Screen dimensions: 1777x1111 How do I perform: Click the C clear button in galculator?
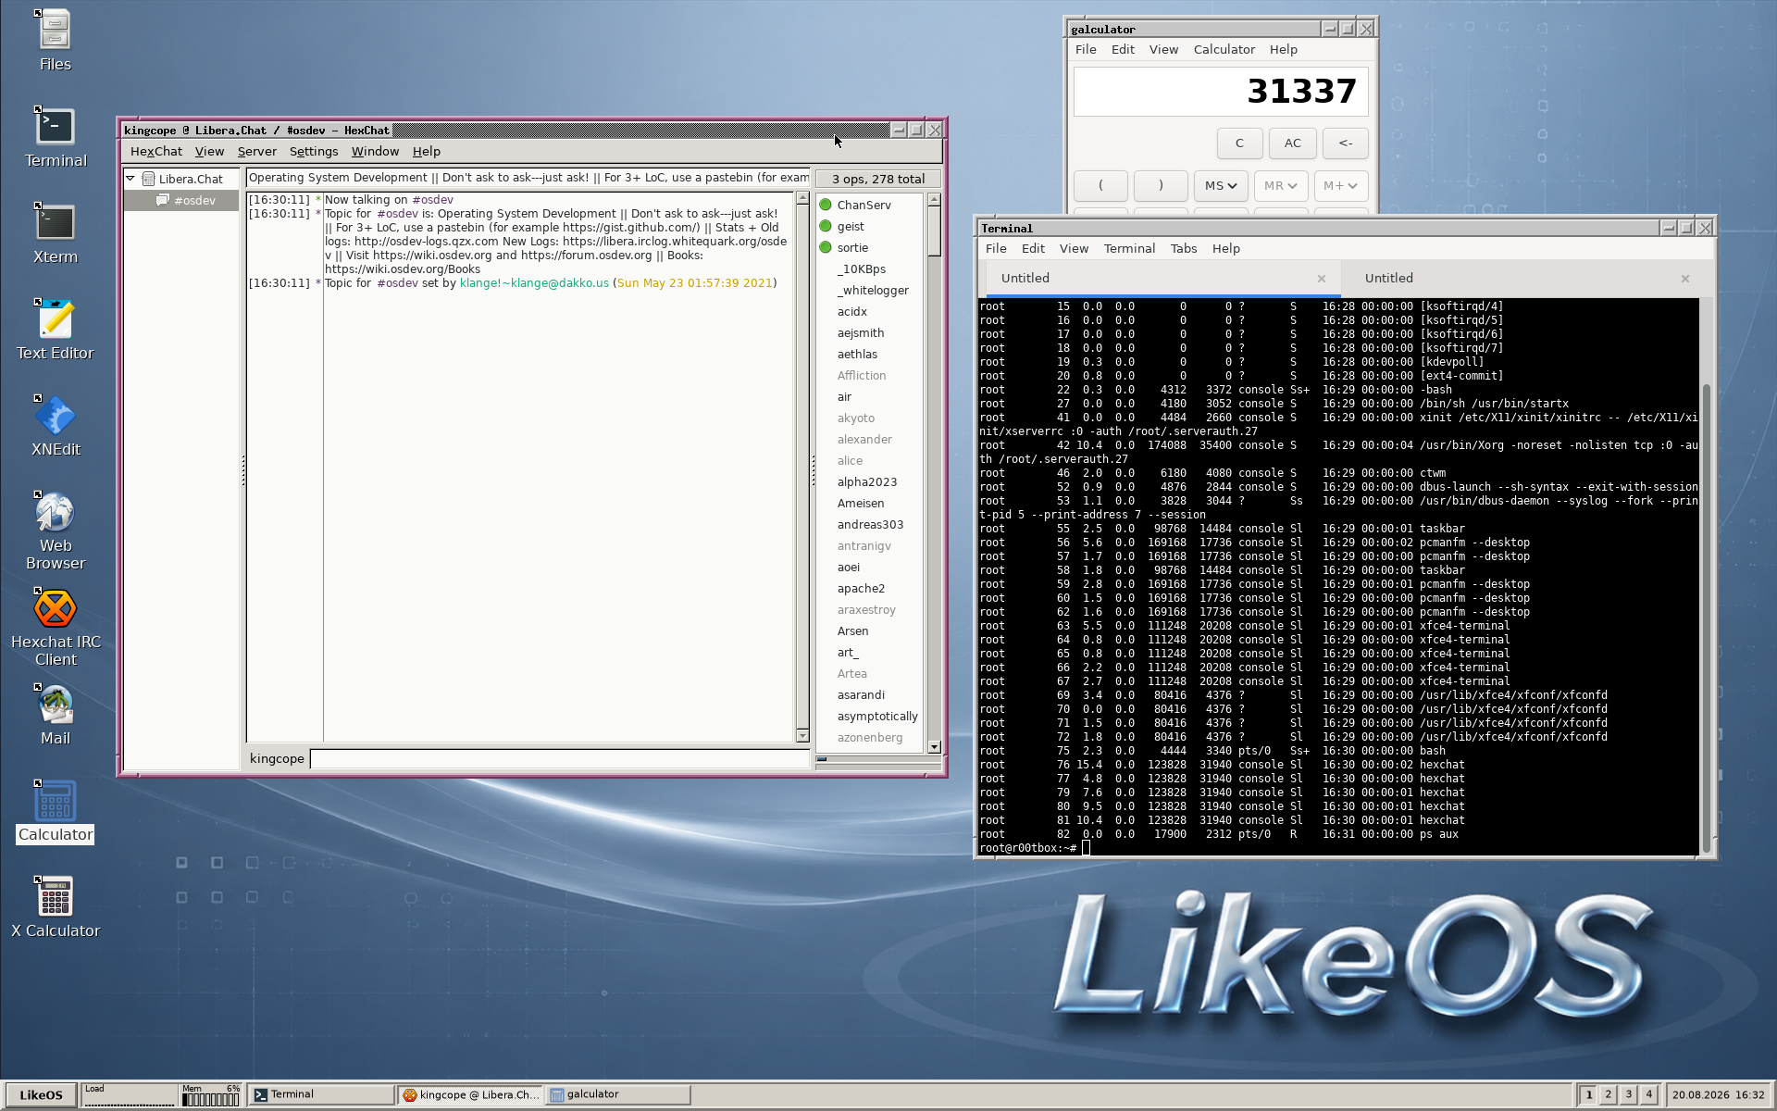click(x=1239, y=144)
